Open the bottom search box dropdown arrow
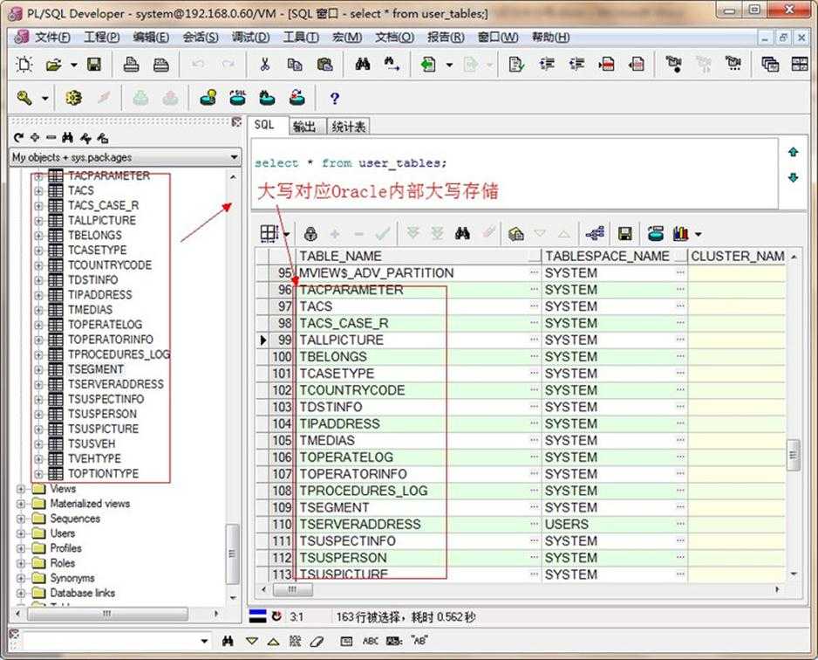Screen dimensions: 818x660 pos(204,641)
